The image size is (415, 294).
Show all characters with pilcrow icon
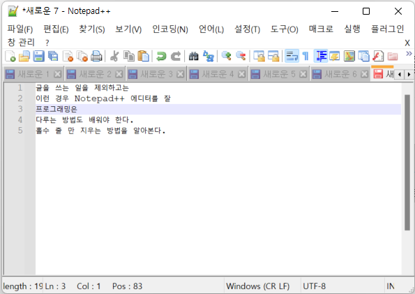tap(305, 56)
